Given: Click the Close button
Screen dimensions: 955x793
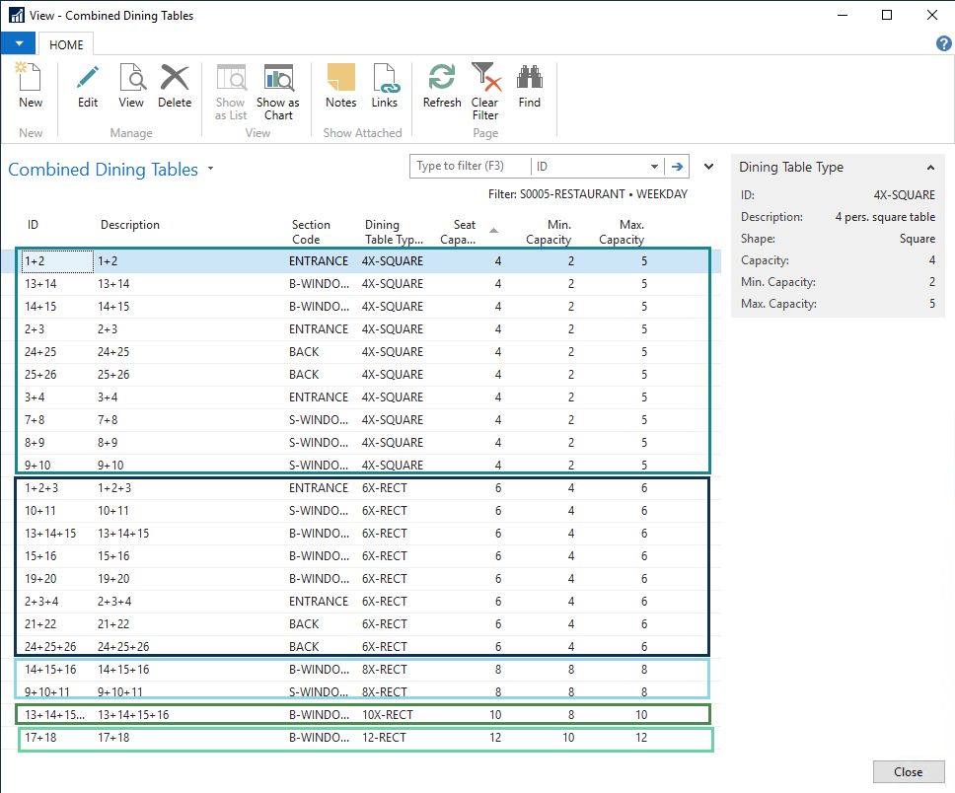Looking at the screenshot, I should (908, 771).
